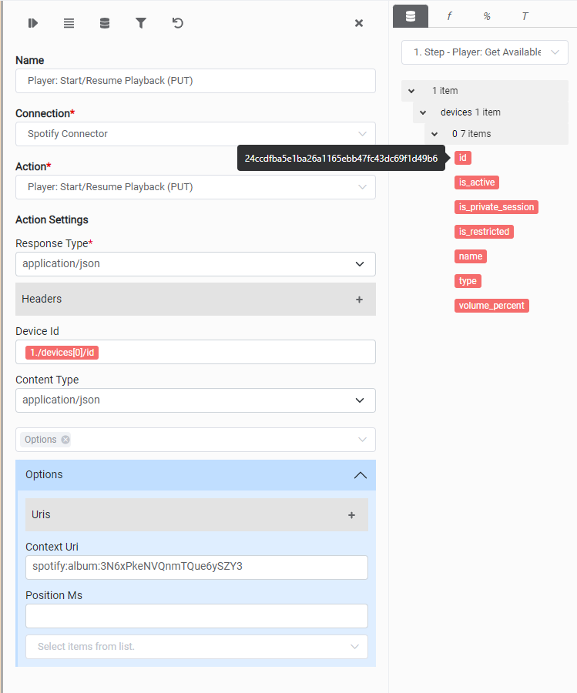Add a header with the plus icon
This screenshot has height=693, width=577.
point(359,300)
